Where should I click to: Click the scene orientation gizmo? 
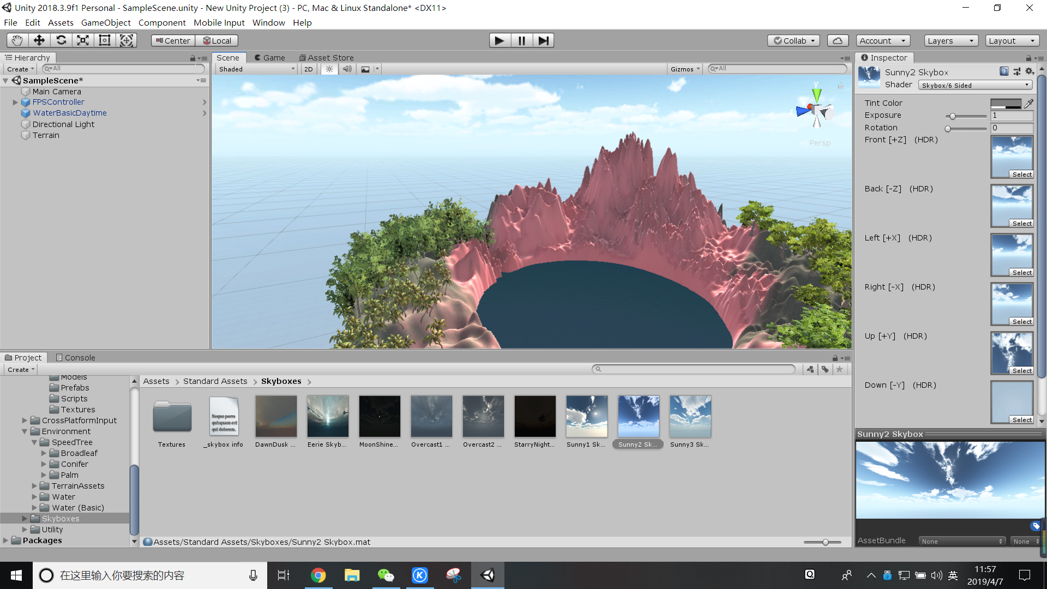[x=816, y=110]
